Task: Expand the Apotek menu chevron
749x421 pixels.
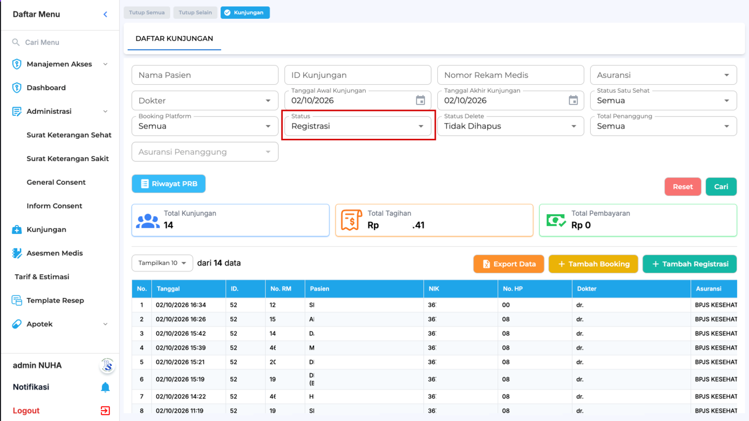Action: point(105,324)
